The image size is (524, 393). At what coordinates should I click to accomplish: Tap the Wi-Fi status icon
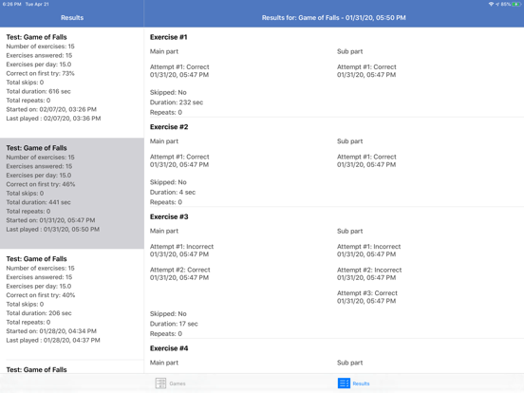tap(491, 4)
